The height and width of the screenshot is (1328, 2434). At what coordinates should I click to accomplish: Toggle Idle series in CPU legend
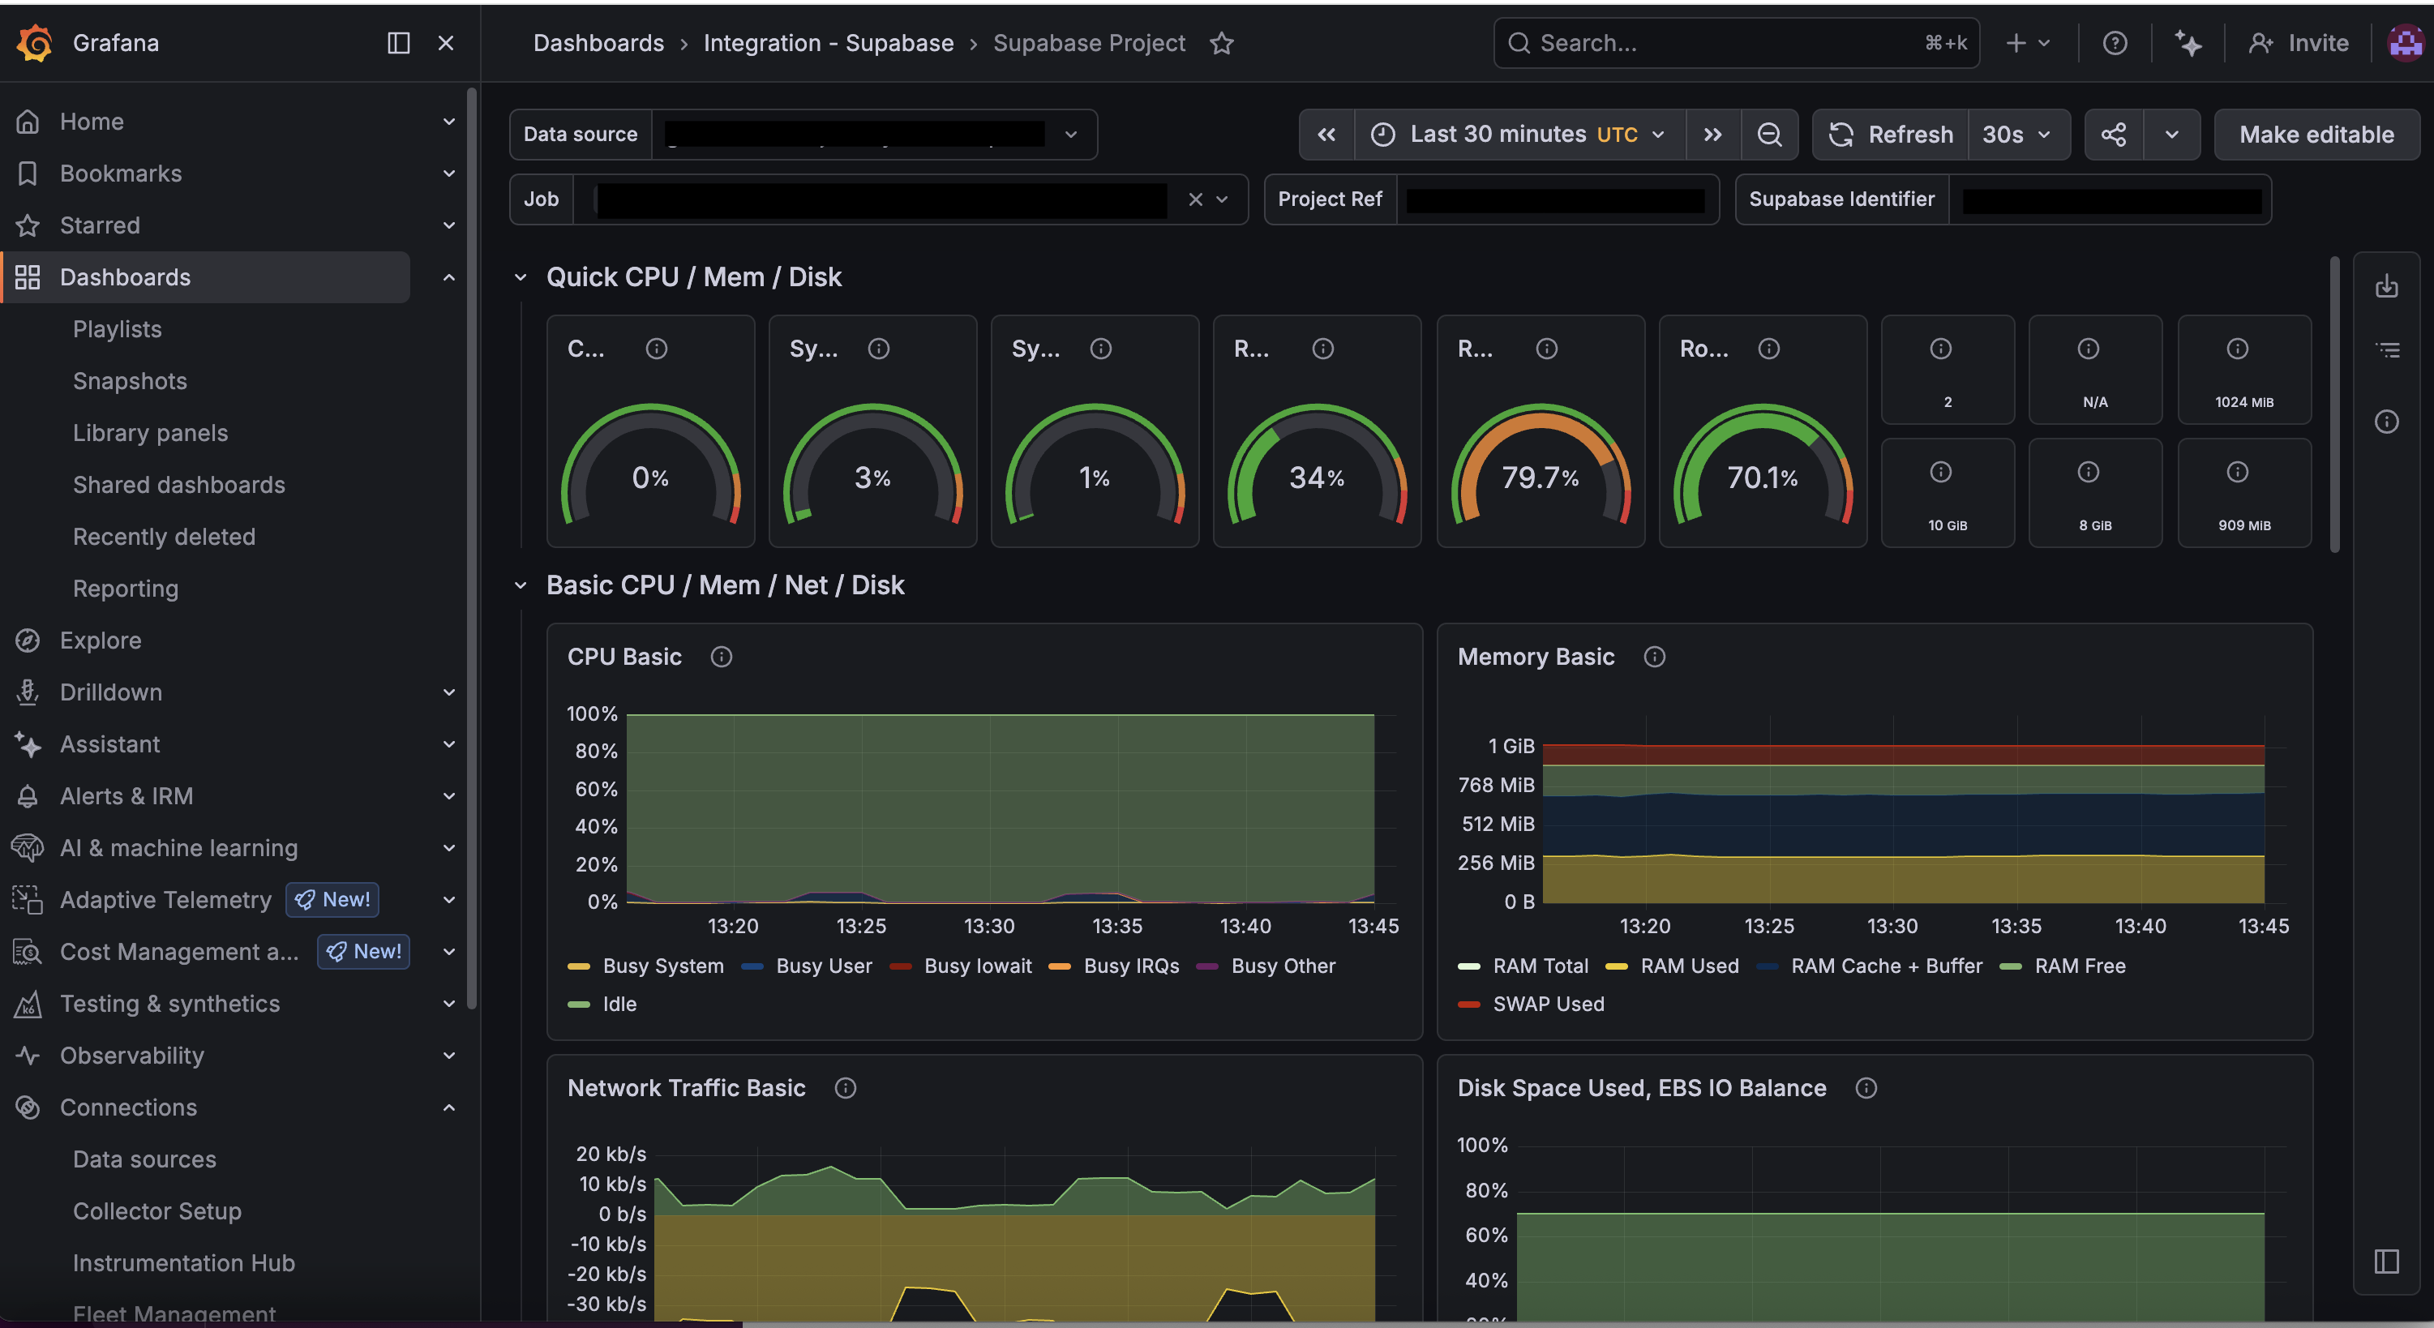tap(619, 1004)
